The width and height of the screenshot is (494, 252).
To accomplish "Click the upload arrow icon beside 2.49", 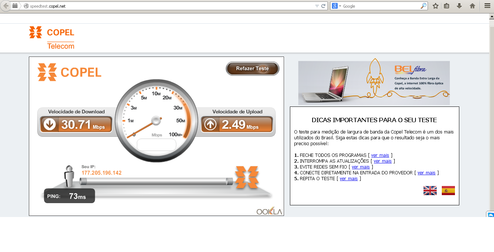I will pos(210,125).
